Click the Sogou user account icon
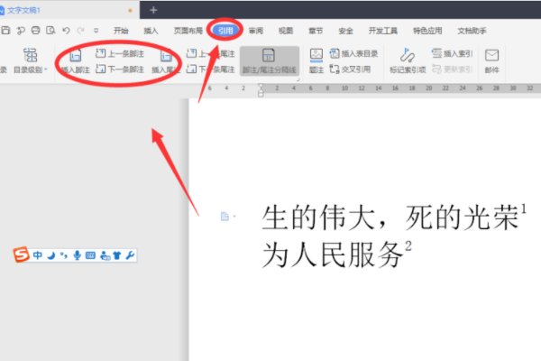 coord(105,255)
